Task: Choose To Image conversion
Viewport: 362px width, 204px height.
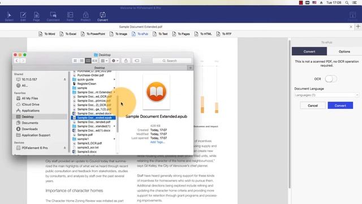Action: click(x=118, y=34)
